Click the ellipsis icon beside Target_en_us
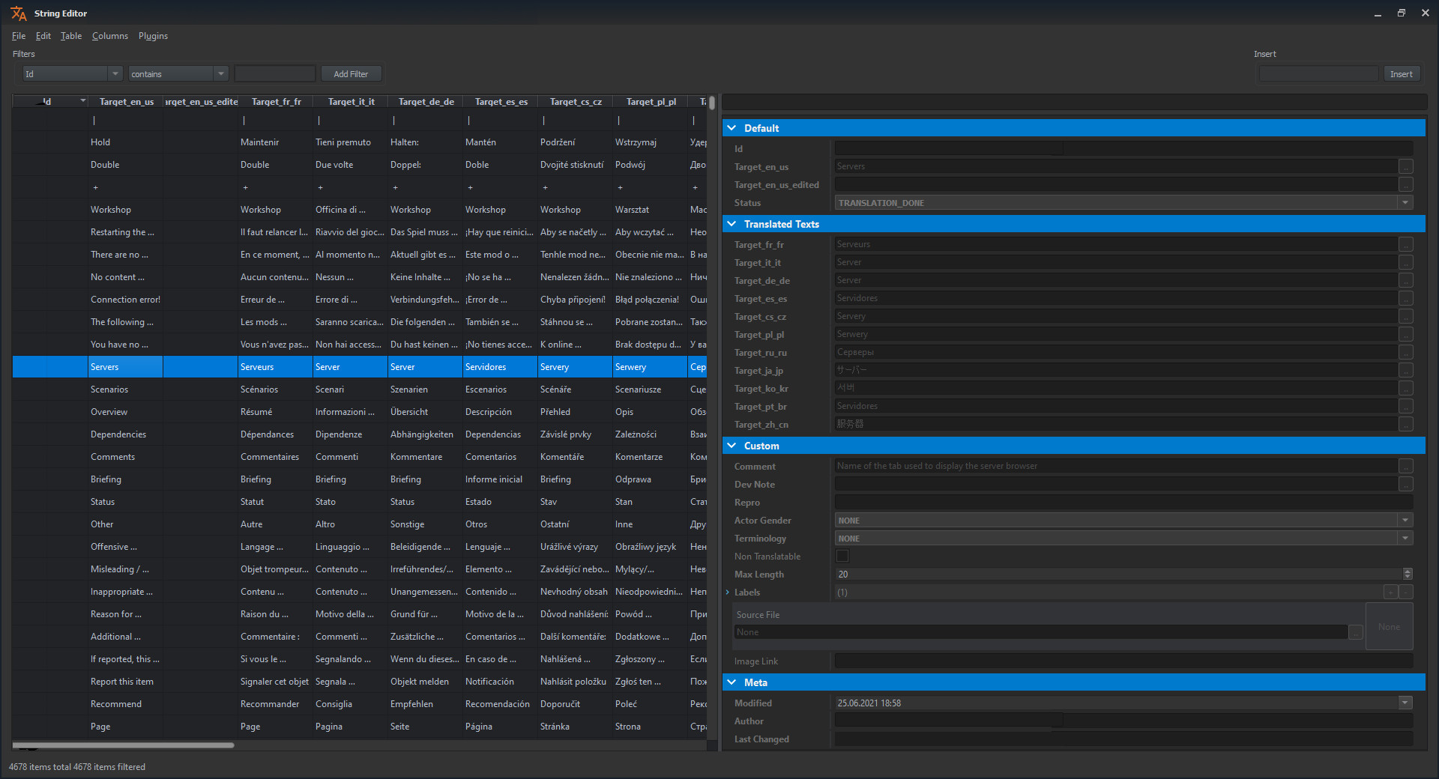The image size is (1439, 779). click(1405, 166)
